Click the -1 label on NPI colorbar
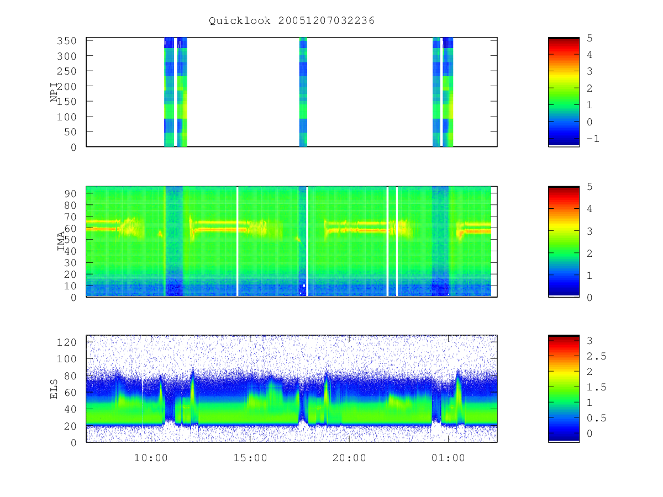Viewport: 663px width, 497px height. [x=593, y=139]
